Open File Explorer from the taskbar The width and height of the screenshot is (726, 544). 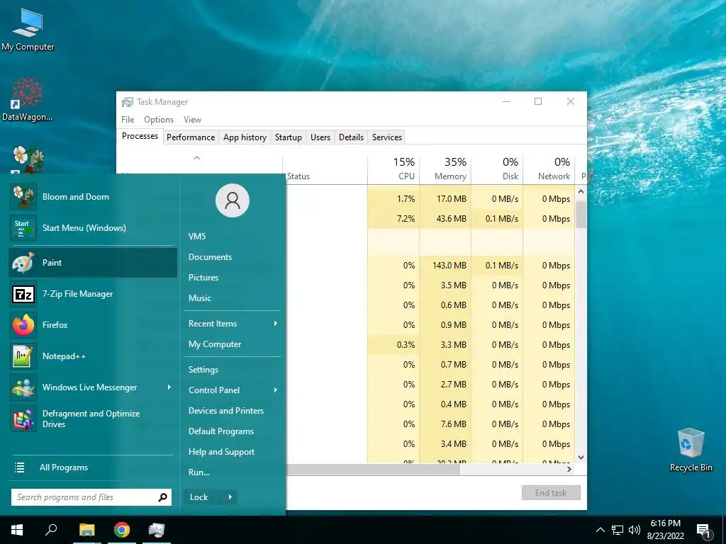tap(86, 530)
